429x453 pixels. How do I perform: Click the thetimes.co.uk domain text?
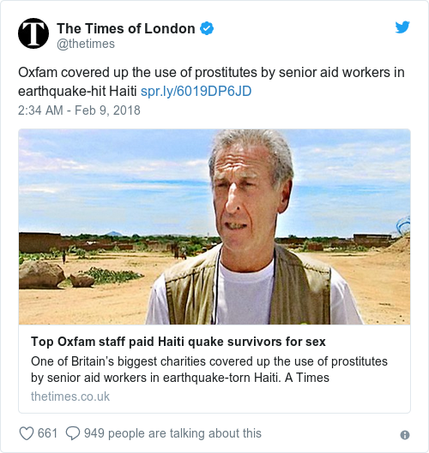(70, 396)
